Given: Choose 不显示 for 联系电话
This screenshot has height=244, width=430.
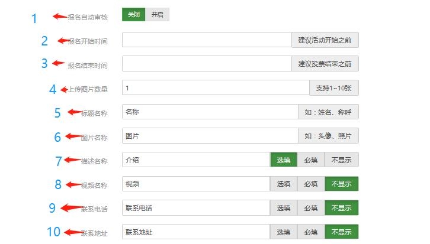Looking at the screenshot, I should [x=342, y=208].
